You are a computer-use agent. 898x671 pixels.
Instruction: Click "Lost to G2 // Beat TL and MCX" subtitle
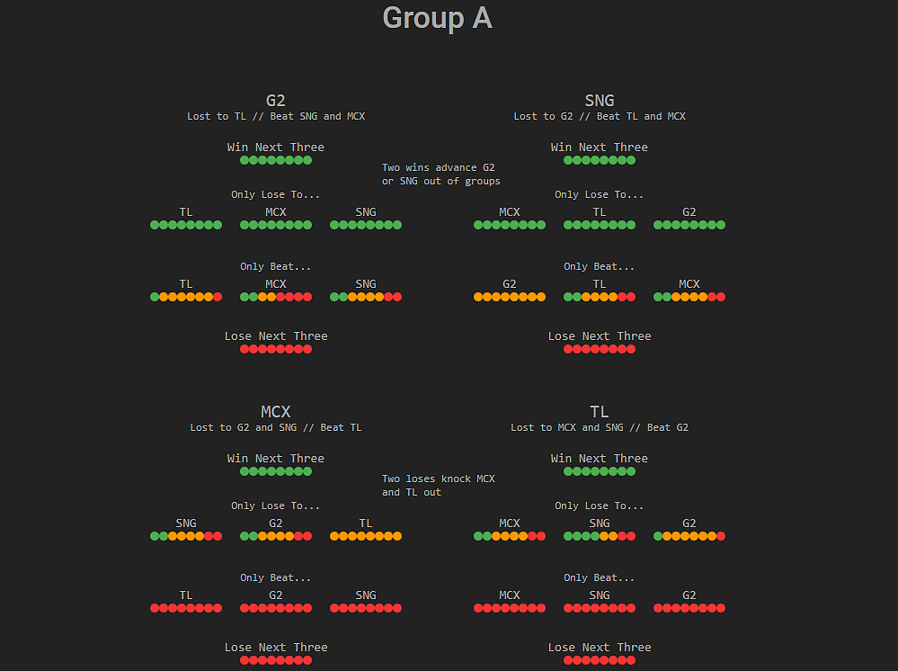tap(600, 116)
